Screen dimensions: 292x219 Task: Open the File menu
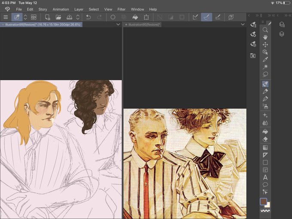tap(19, 9)
